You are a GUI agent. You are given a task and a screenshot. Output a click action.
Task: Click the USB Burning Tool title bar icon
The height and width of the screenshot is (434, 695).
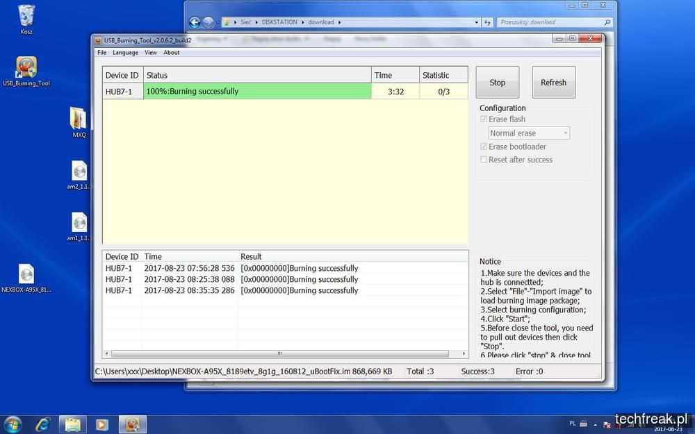(x=98, y=40)
